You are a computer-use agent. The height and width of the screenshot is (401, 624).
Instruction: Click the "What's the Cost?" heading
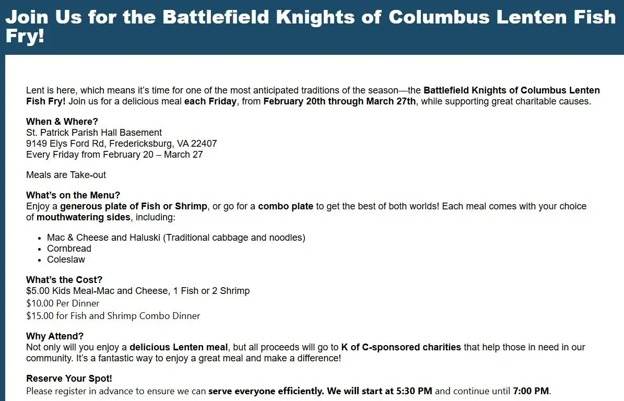64,280
